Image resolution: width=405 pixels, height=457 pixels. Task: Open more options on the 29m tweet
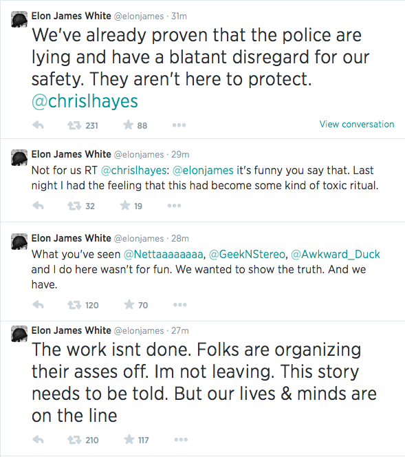click(x=175, y=206)
